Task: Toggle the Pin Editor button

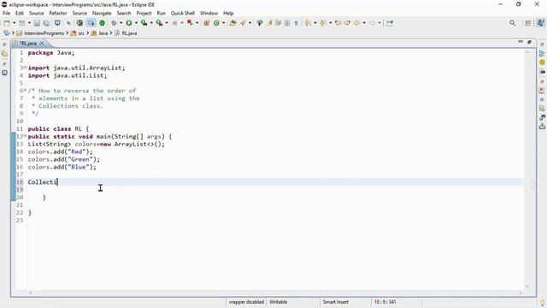Action: tap(390, 23)
